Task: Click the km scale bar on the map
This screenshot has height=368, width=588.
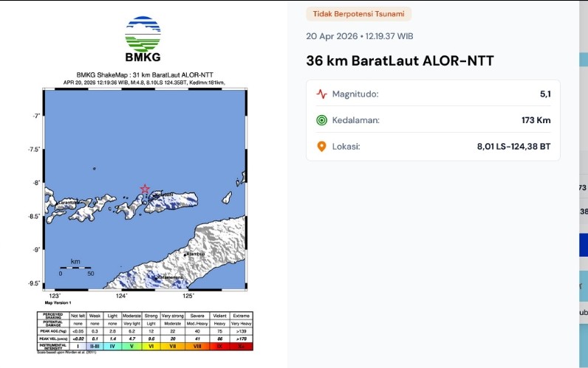Action: pyautogui.click(x=75, y=267)
